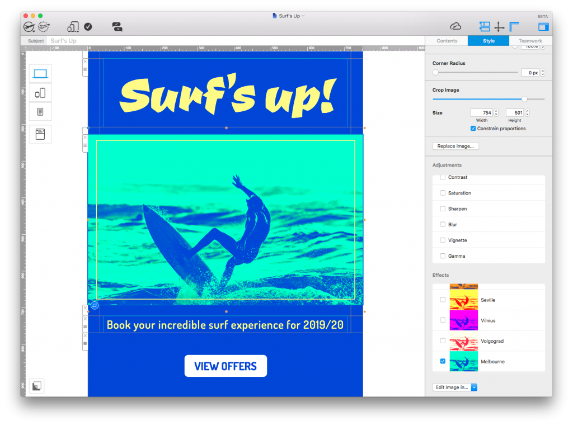573x426 pixels.
Task: Toggle the sidebar panel icon
Action: (543, 27)
